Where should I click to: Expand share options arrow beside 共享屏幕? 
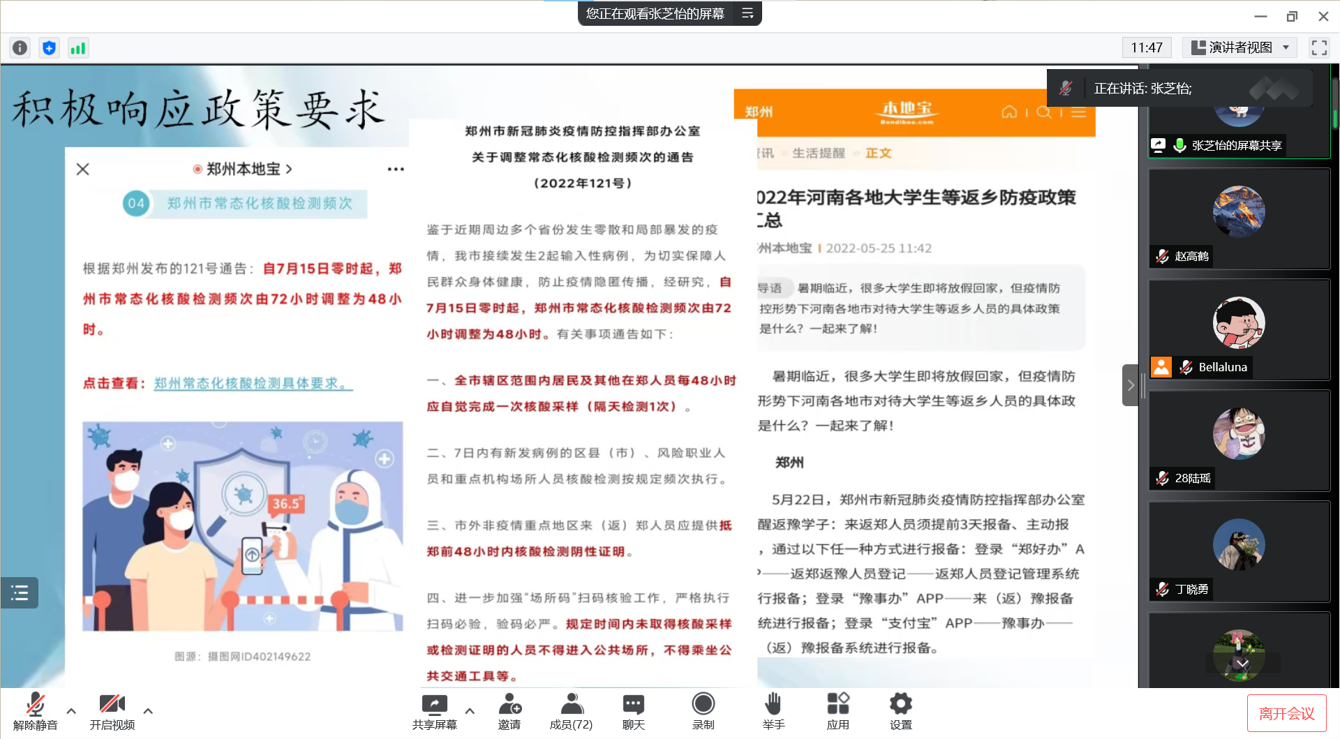click(470, 710)
